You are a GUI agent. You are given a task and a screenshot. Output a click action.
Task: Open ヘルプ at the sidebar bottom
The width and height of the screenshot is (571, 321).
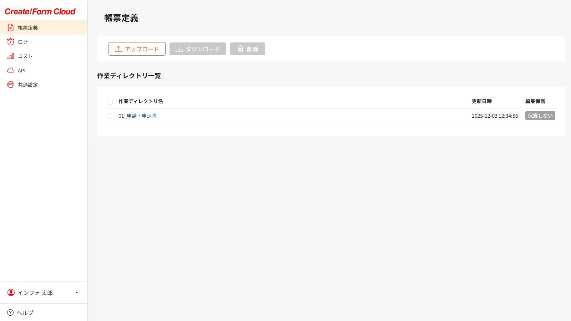(25, 312)
